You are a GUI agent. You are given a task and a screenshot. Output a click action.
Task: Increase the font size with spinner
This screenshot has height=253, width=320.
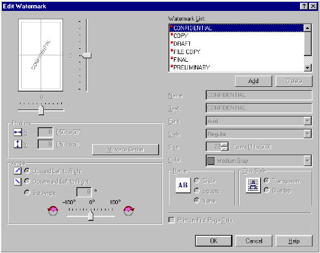pyautogui.click(x=225, y=144)
